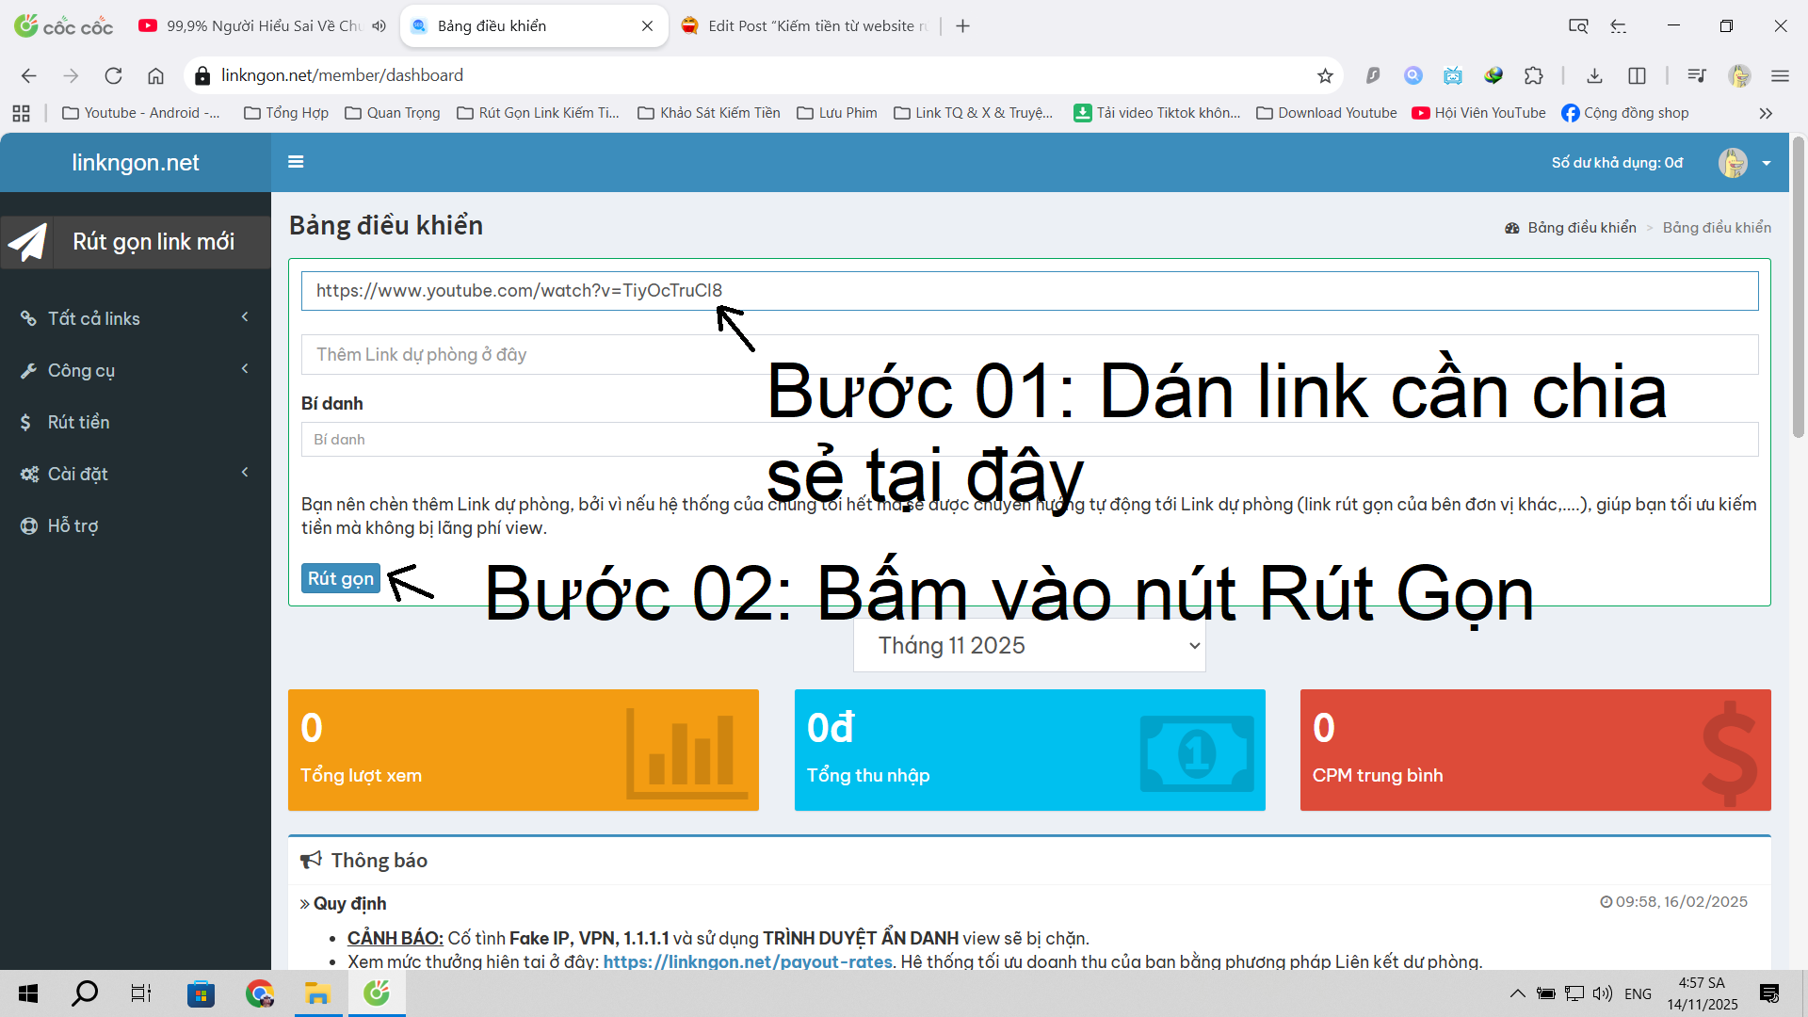This screenshot has height=1017, width=1808.
Task: Open browser extensions puzzle icon
Action: coord(1534,76)
